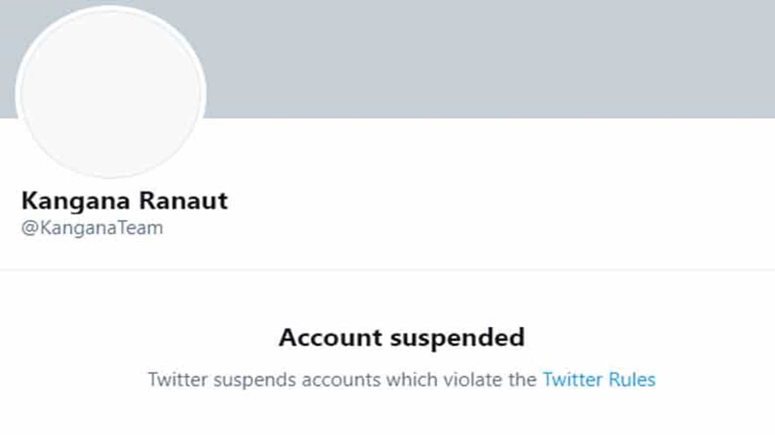775x435 pixels.
Task: Click the blank profile avatar circle
Action: 111,92
